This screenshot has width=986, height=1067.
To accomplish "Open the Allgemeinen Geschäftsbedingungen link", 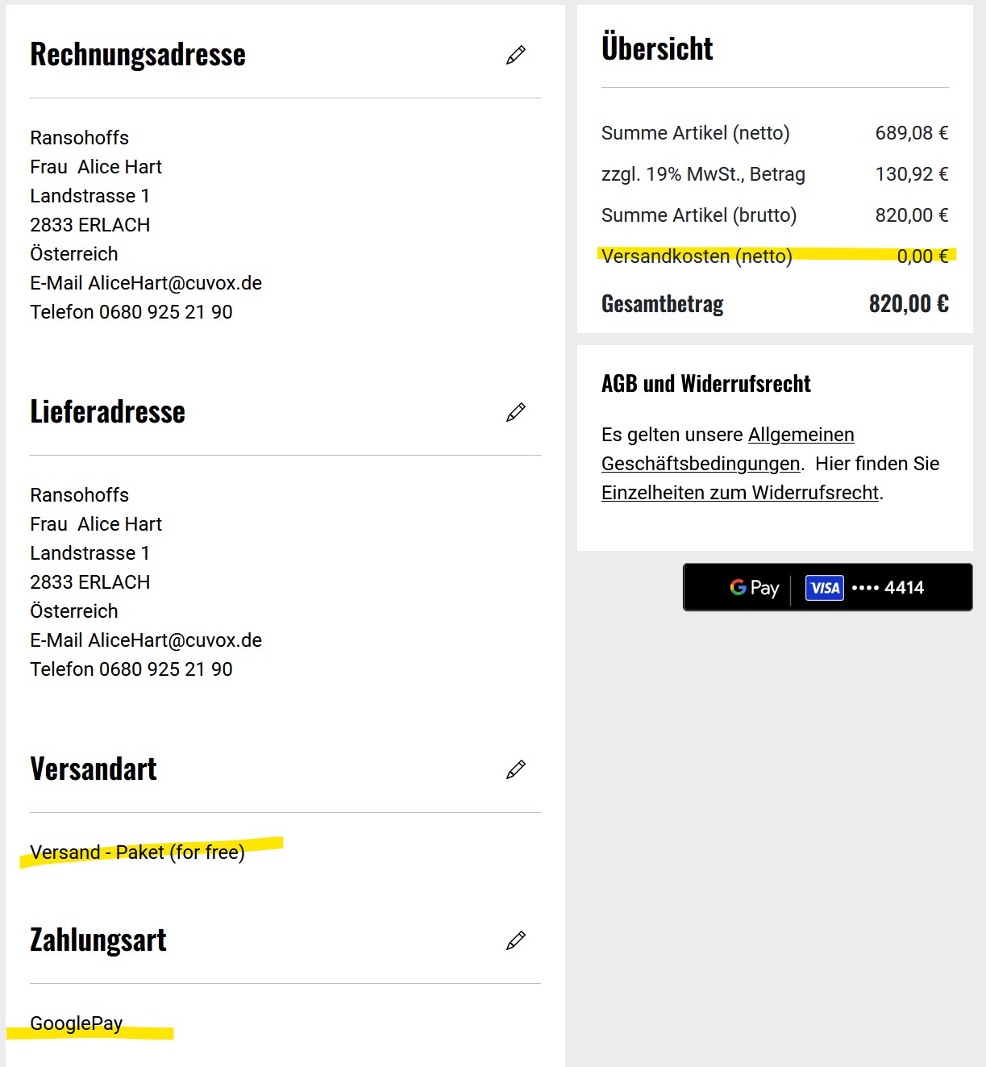I will (801, 436).
